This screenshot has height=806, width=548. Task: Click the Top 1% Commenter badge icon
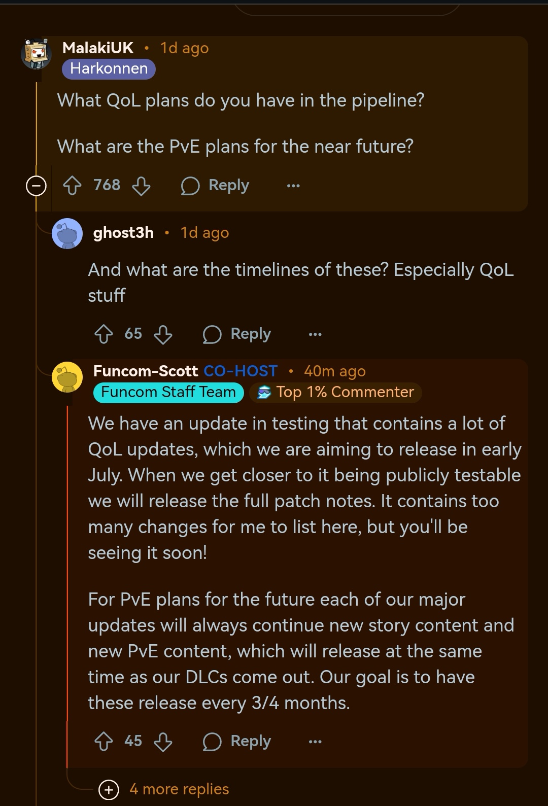(x=264, y=392)
